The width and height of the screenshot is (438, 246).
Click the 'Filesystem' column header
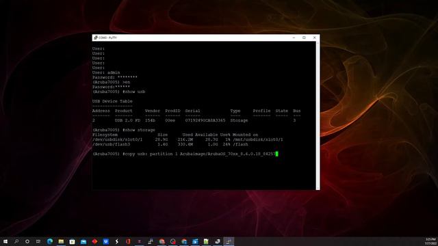[x=105, y=135]
